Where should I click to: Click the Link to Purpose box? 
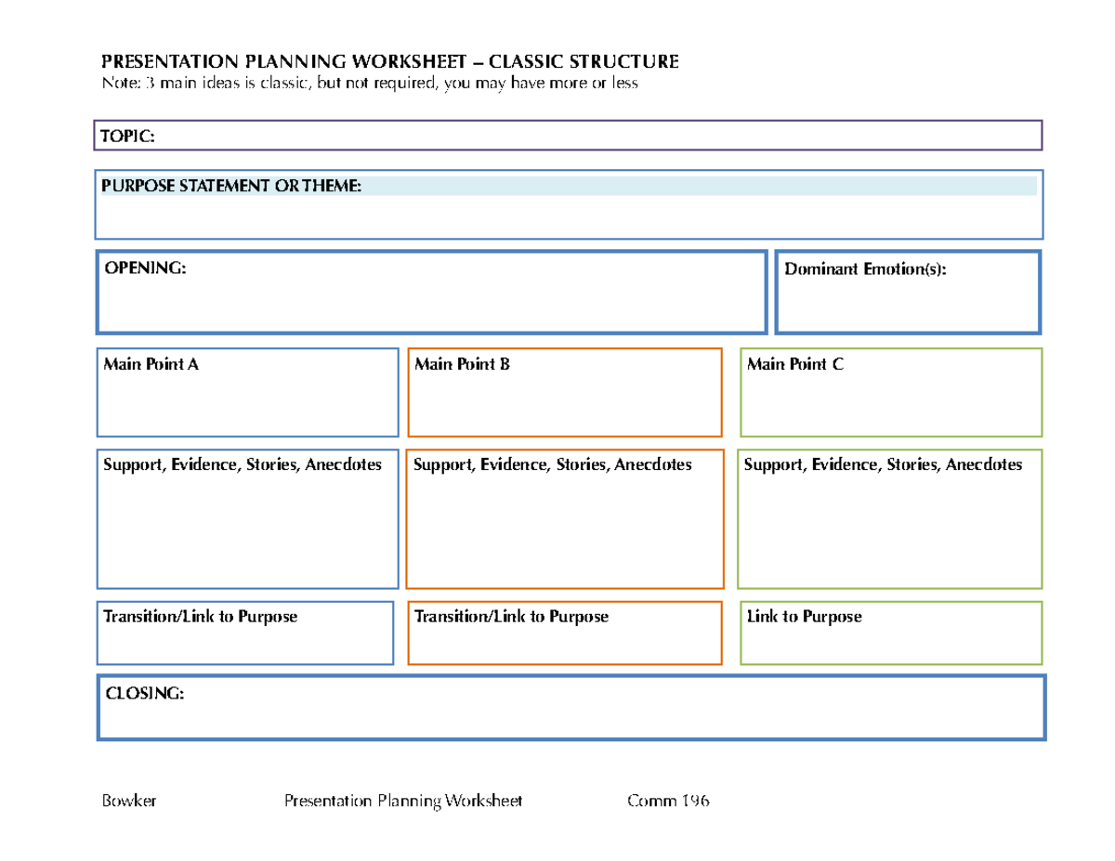coord(890,633)
